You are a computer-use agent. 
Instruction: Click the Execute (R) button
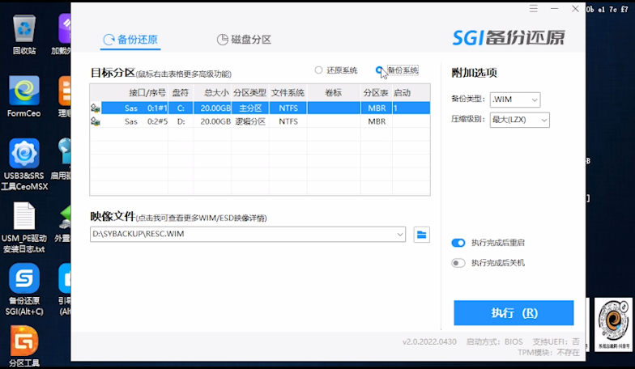514,312
